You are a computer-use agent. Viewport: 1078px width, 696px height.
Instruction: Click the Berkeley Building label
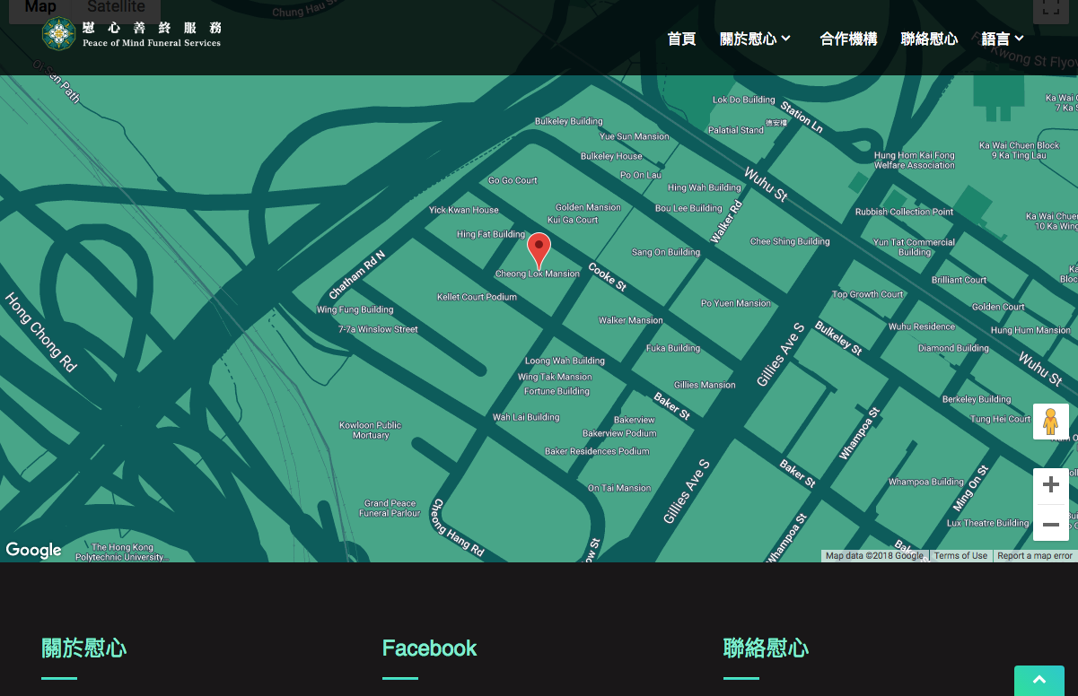977,399
